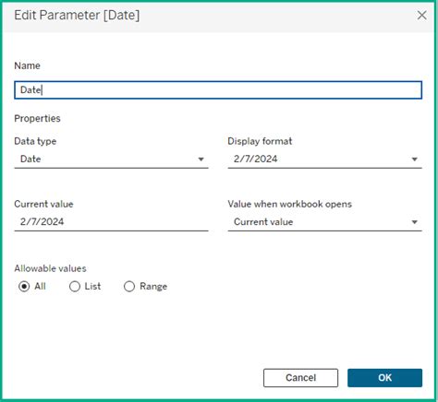This screenshot has width=438, height=402.
Task: Open the Value when workbook opens arrow
Action: [x=415, y=222]
